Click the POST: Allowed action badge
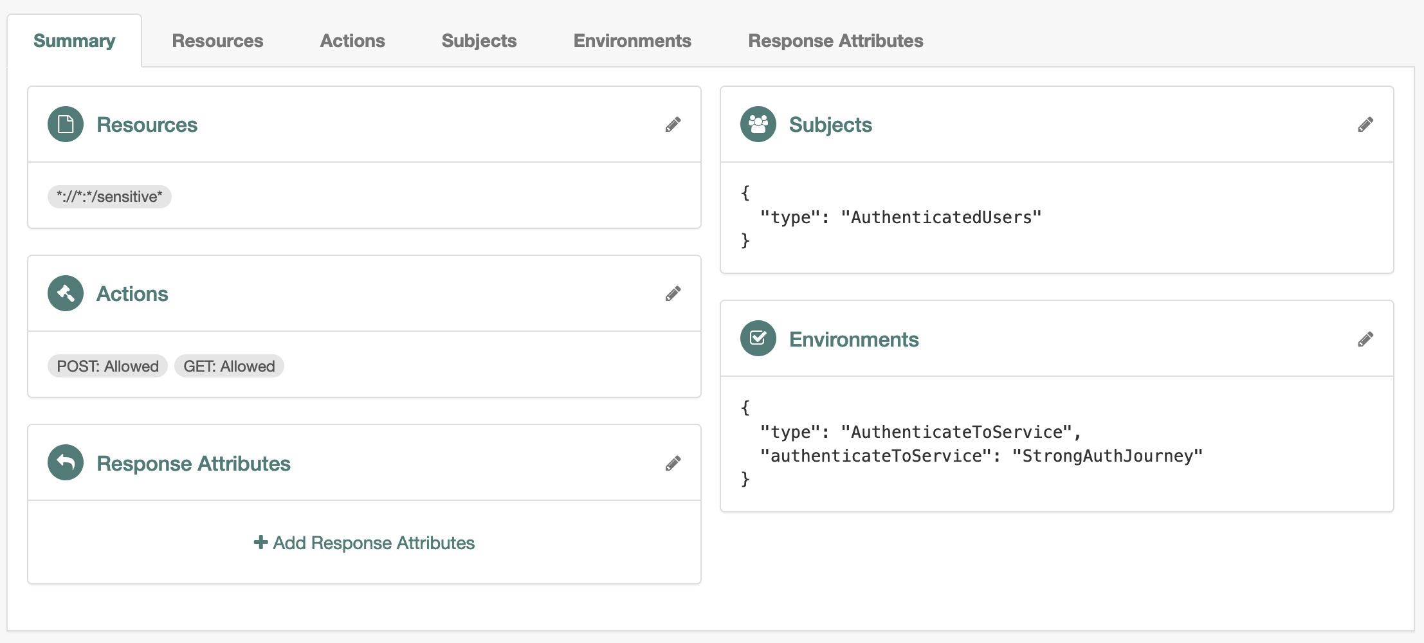 click(x=107, y=367)
